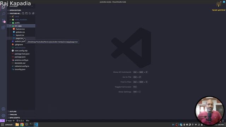The width and height of the screenshot is (226, 127).
Task: Open the Accounts menu in the activity bar
Action: 3,109
